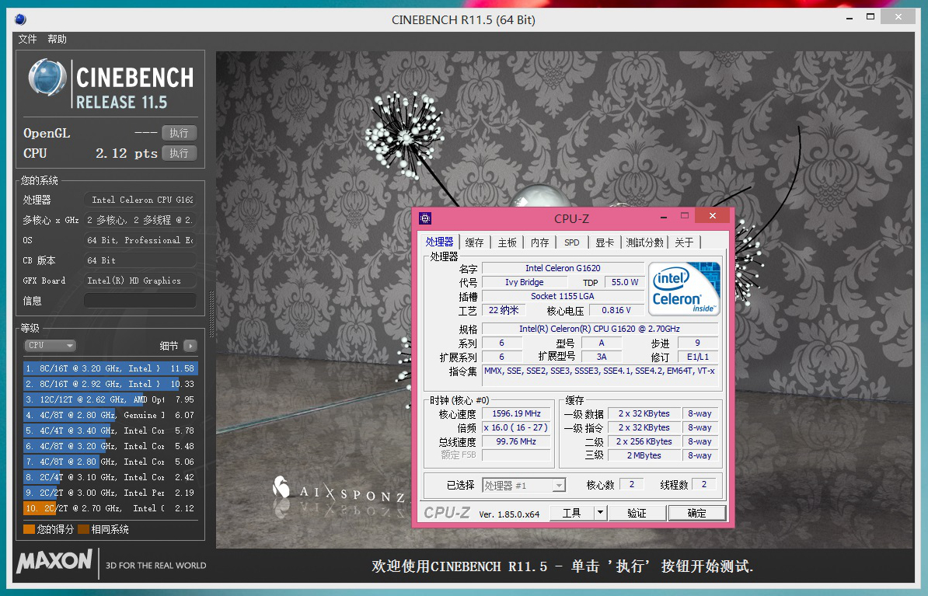Click the CPU-Z chip icon in title bar
Viewport: 928px width, 596px height.
click(x=424, y=218)
